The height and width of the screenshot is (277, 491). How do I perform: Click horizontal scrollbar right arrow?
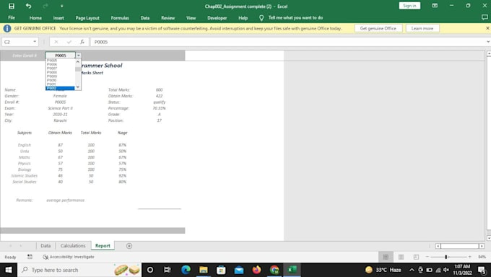pyautogui.click(x=482, y=246)
